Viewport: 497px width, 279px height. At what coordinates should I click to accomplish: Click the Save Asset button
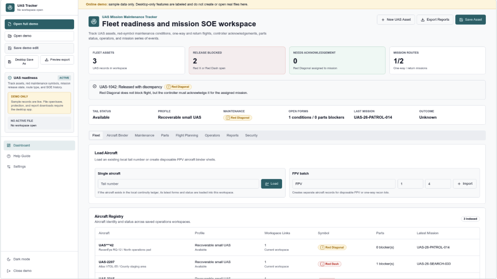[470, 20]
